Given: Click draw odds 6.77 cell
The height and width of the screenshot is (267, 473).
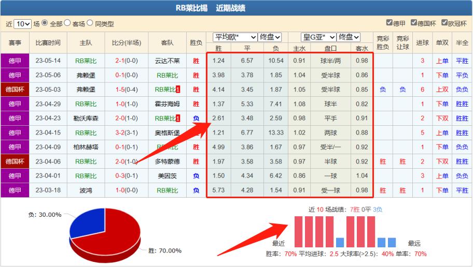Looking at the screenshot, I should [247, 133].
